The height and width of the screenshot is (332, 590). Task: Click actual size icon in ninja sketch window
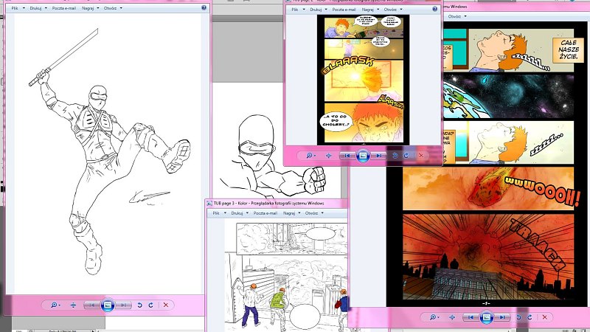tap(74, 305)
